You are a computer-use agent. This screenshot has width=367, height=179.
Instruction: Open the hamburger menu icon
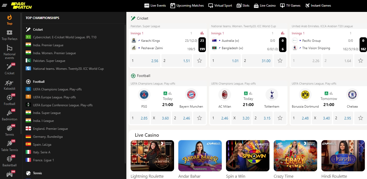click(4, 5)
